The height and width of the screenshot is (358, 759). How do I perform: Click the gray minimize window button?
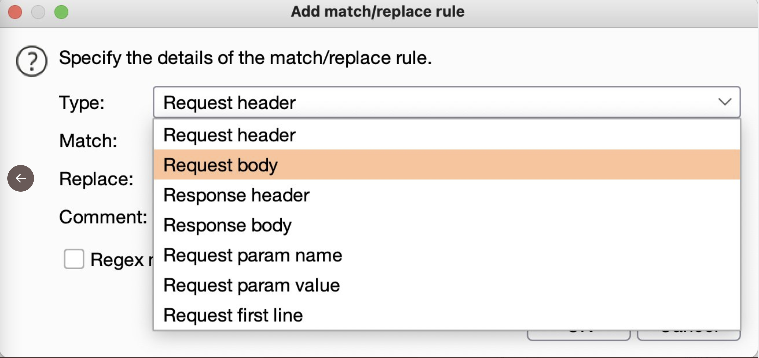38,12
